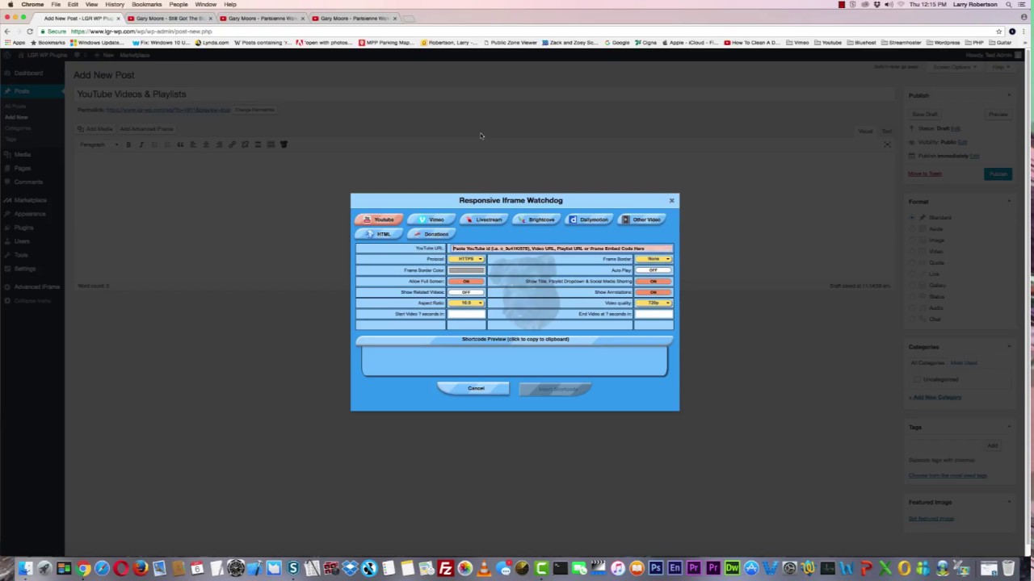The width and height of the screenshot is (1034, 581).
Task: Toggle Allow Full Screen switch
Action: 467,281
